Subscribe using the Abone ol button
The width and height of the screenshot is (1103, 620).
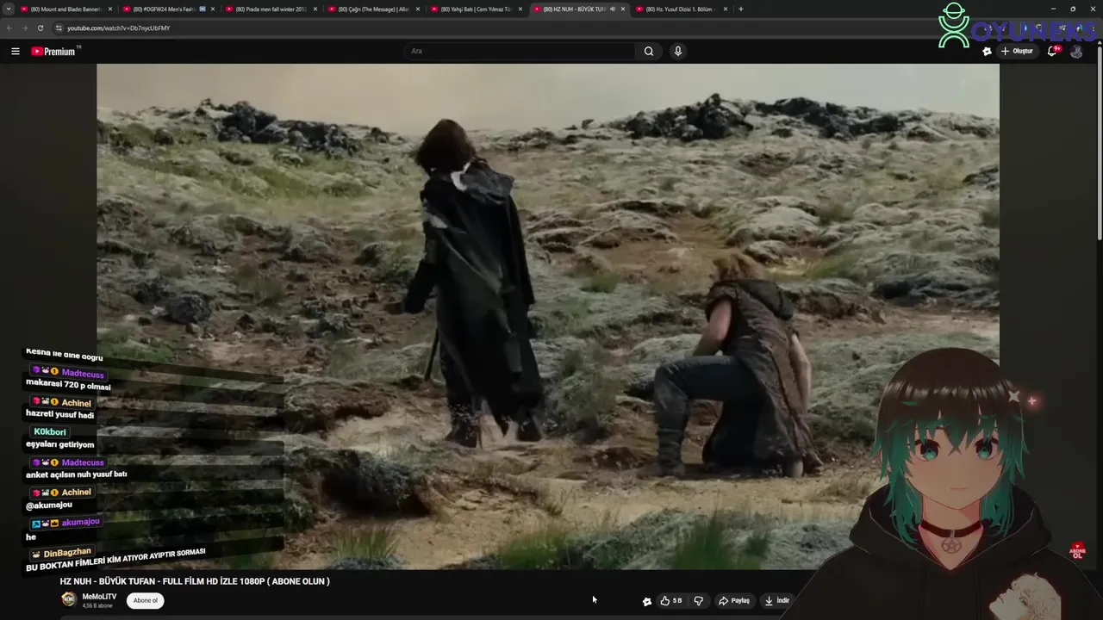146,600
